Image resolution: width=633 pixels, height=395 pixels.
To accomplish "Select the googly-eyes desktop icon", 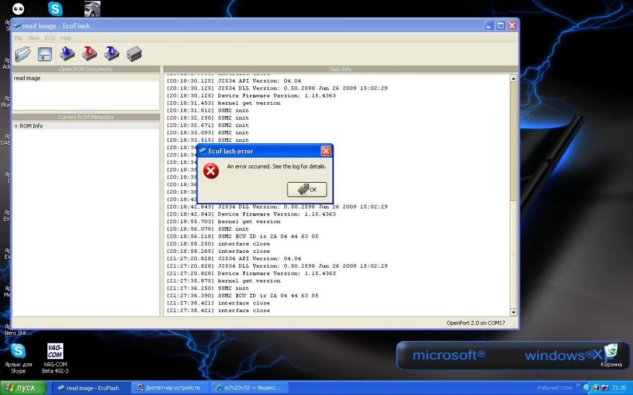I will point(18,8).
